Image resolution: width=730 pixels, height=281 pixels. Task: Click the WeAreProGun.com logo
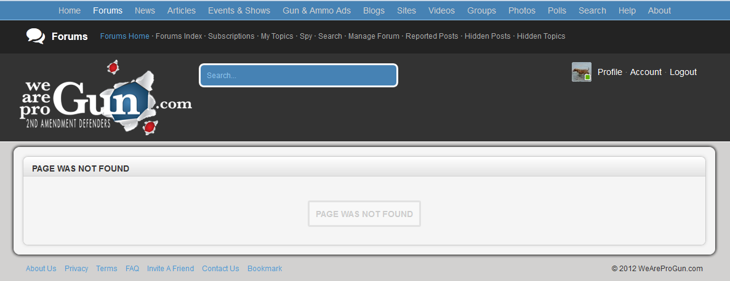[105, 98]
